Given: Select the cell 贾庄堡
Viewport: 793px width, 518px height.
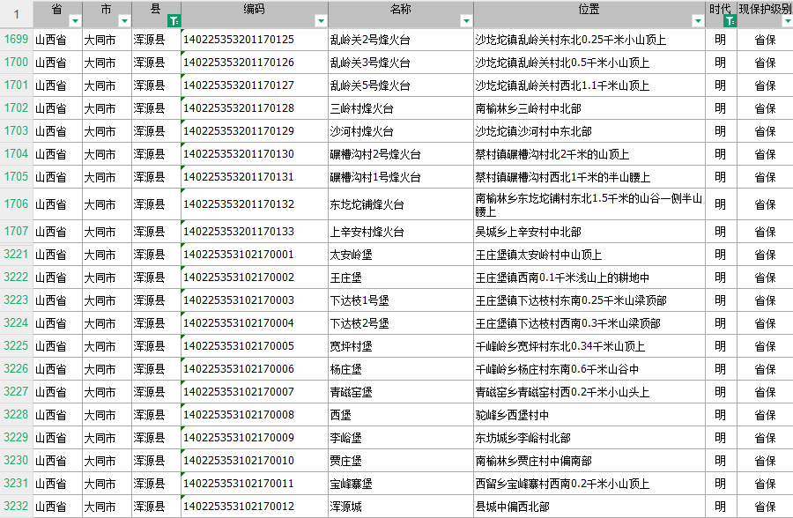Looking at the screenshot, I should pyautogui.click(x=401, y=461).
